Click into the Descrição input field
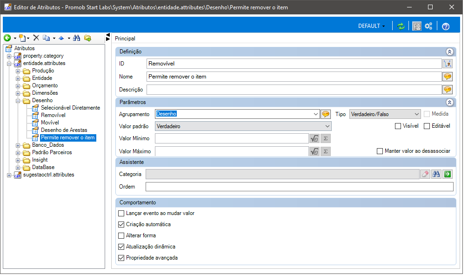The height and width of the screenshot is (280, 468). (294, 90)
